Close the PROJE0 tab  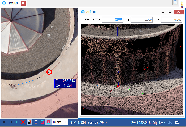point(23,3)
